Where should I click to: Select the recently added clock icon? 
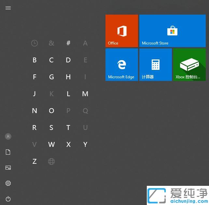[35, 43]
